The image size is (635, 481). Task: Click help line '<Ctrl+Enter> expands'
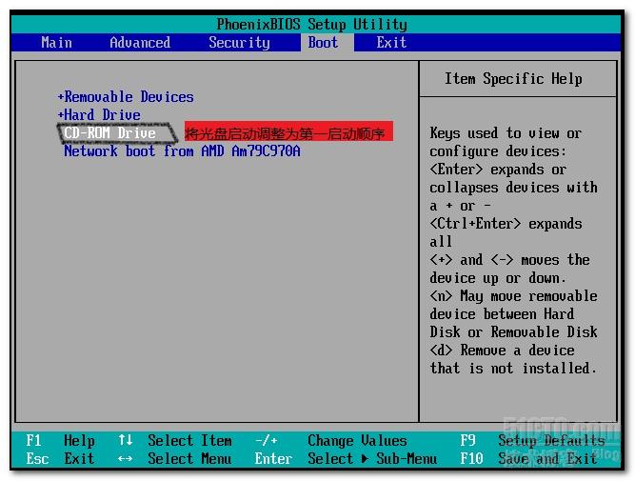tap(506, 224)
